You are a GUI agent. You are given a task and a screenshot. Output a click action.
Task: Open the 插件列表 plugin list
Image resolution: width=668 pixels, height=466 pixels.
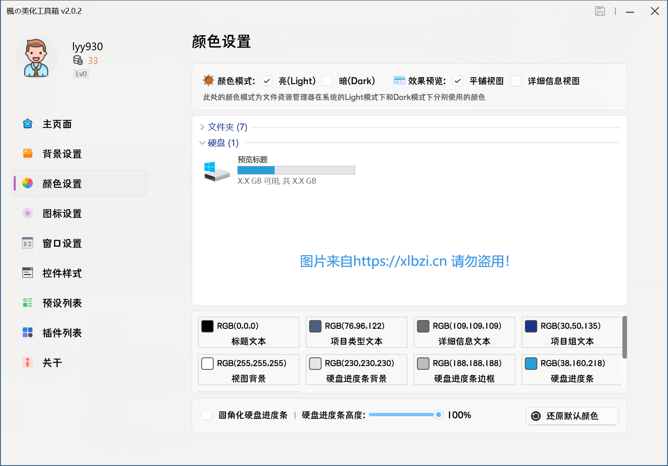62,333
